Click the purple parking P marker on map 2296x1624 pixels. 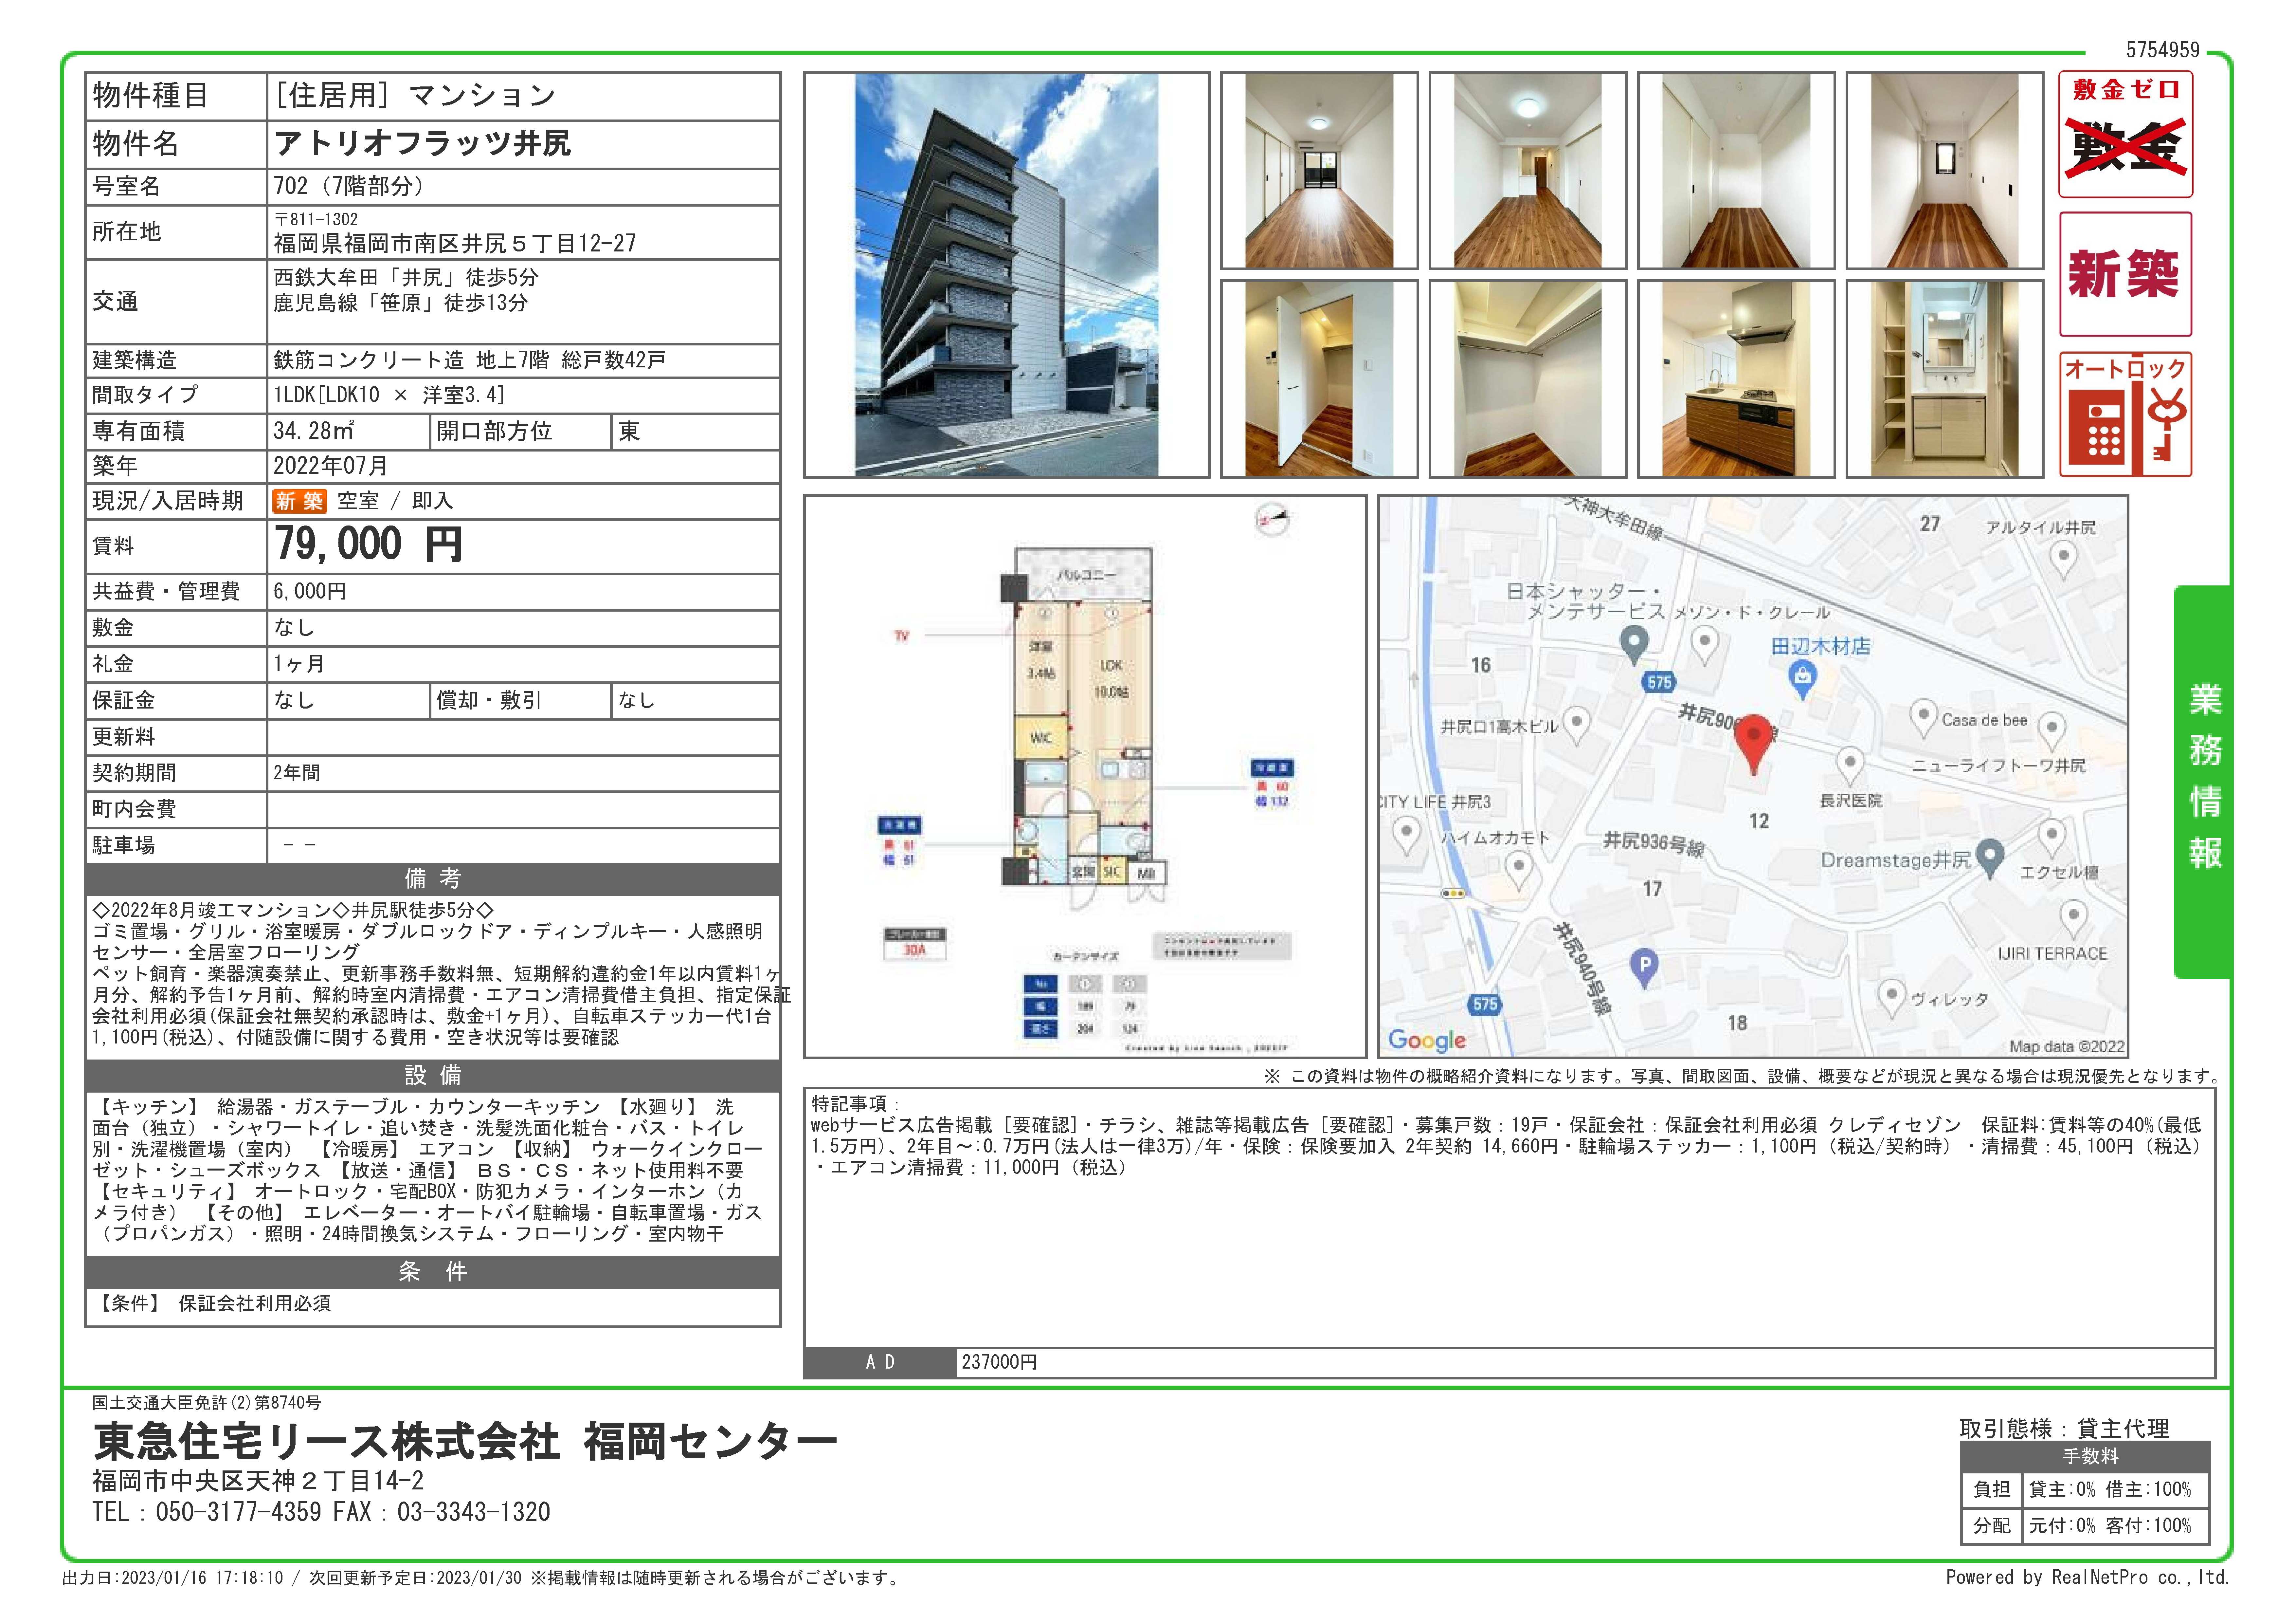[1644, 968]
